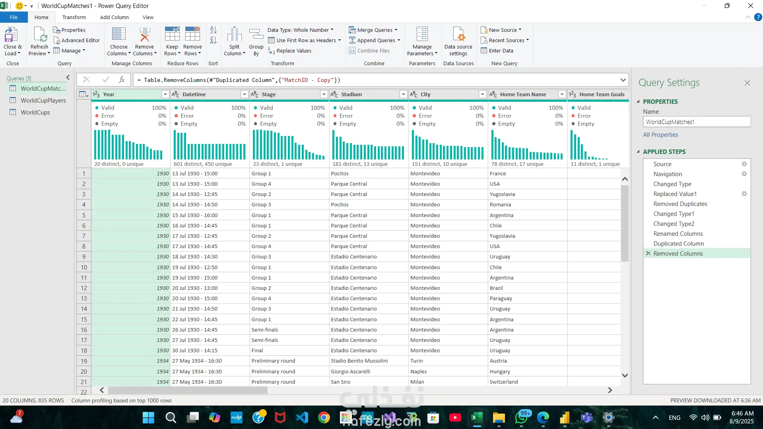Delete the Removed Columns step via X icon
The height and width of the screenshot is (429, 763).
click(648, 253)
